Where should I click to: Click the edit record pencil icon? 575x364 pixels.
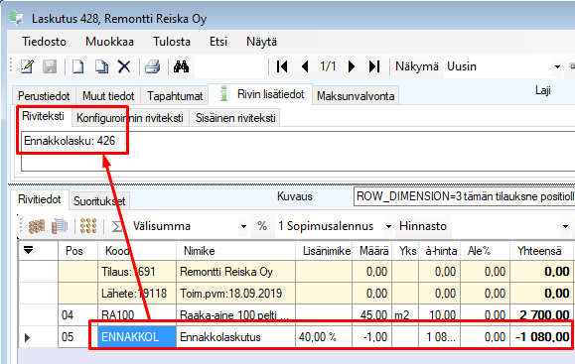coord(28,66)
